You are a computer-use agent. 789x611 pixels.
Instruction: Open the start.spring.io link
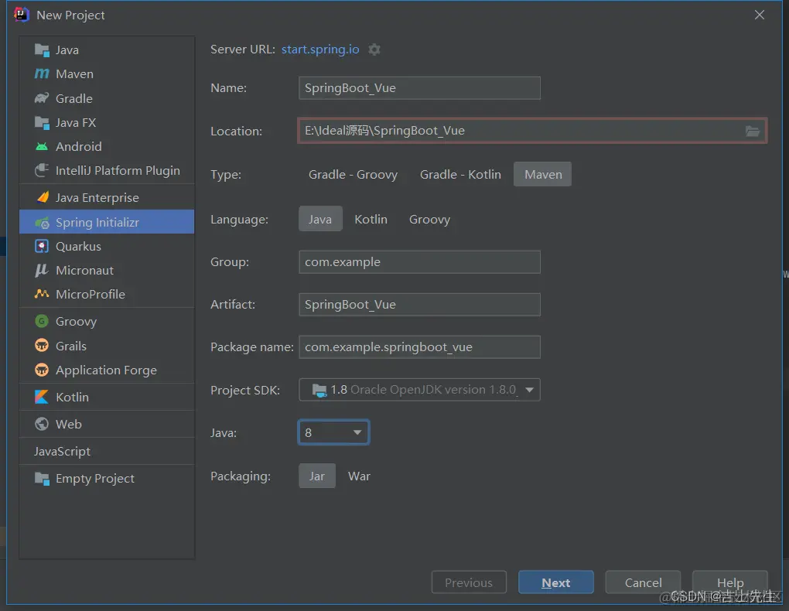click(x=319, y=49)
